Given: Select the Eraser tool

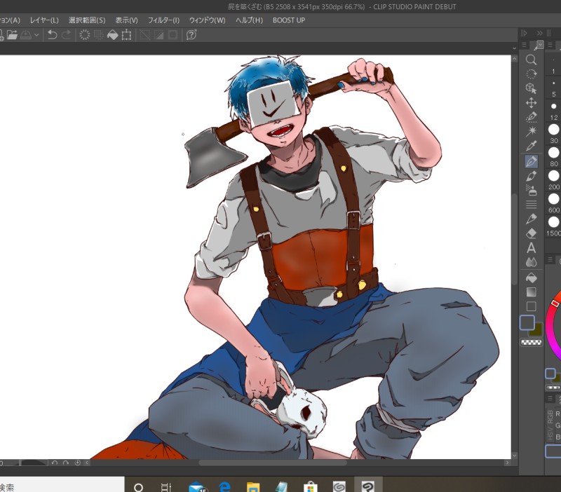Looking at the screenshot, I should click(531, 233).
